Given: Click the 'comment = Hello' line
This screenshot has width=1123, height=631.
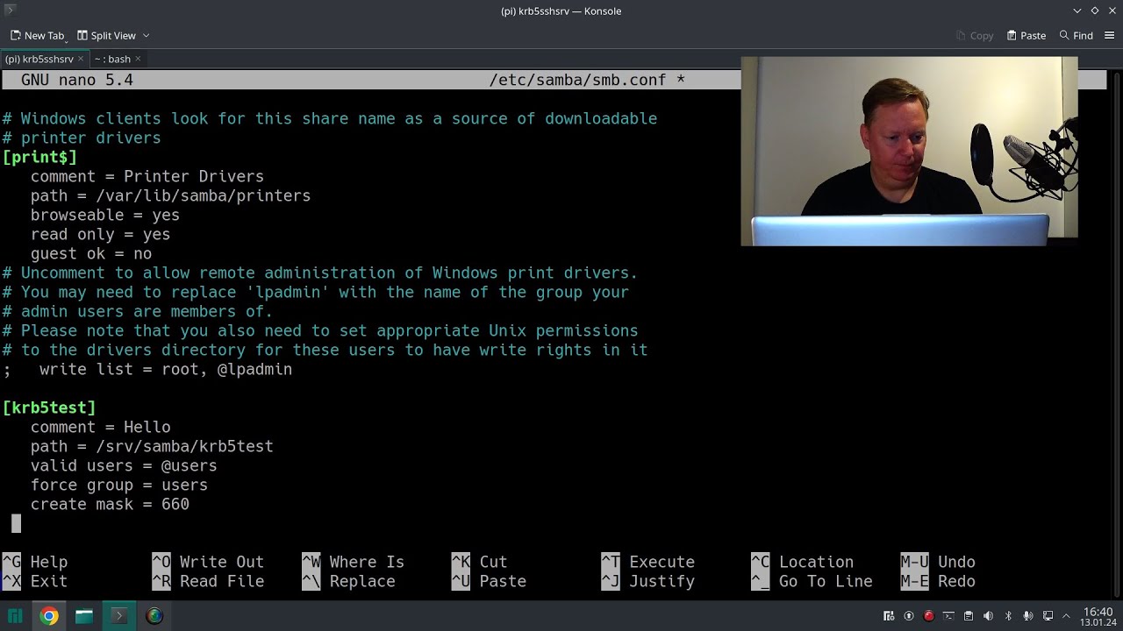Looking at the screenshot, I should [101, 427].
